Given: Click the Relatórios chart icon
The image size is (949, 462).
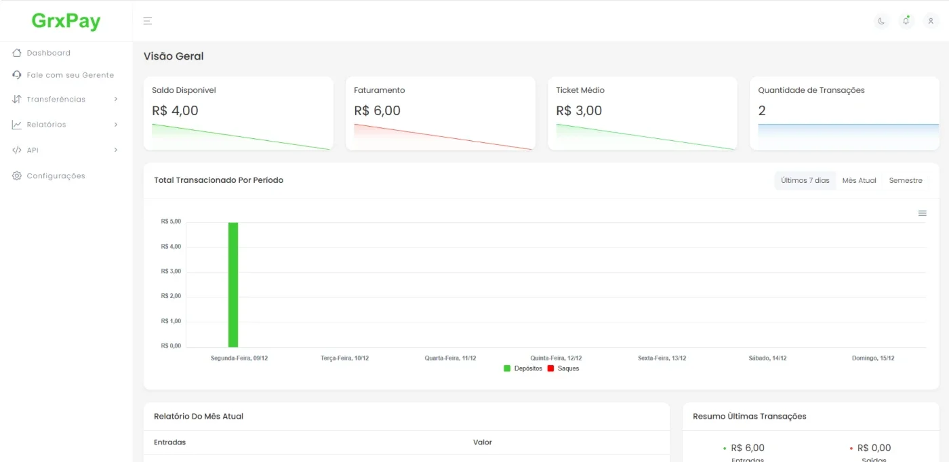Looking at the screenshot, I should pos(17,125).
